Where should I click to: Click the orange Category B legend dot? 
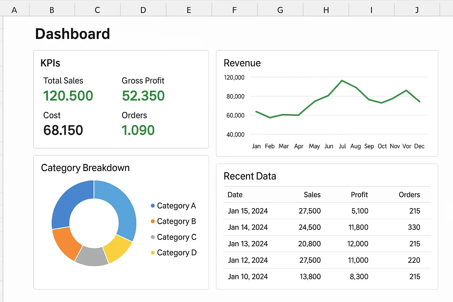tap(153, 221)
